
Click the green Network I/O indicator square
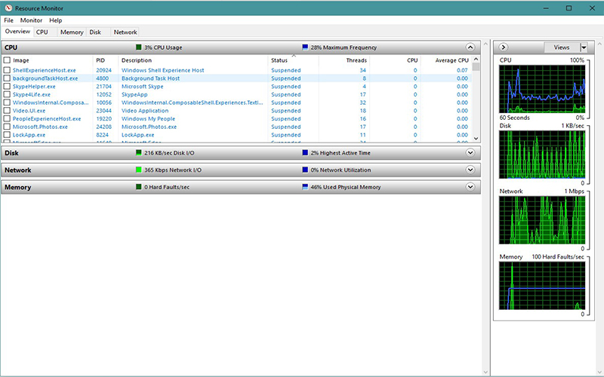139,170
